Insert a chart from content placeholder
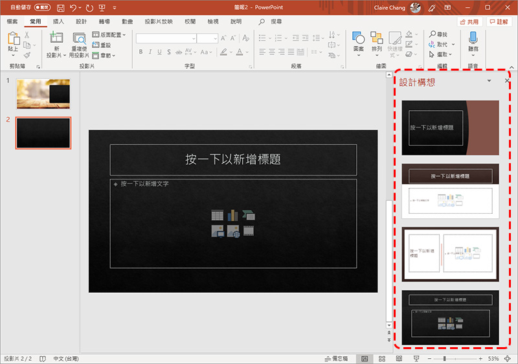The image size is (518, 364). tap(232, 216)
